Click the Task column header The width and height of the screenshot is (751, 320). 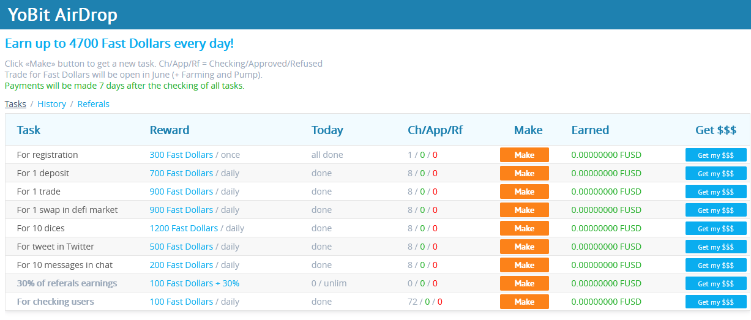click(x=29, y=130)
